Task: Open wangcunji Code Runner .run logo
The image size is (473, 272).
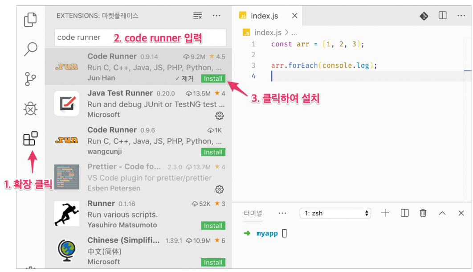Action: [67, 140]
